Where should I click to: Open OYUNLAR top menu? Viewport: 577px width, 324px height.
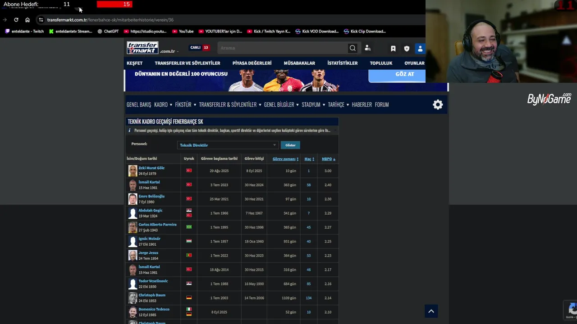[414, 63]
